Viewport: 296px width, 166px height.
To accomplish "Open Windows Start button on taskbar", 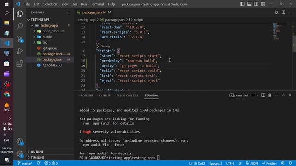I will coord(6,4).
